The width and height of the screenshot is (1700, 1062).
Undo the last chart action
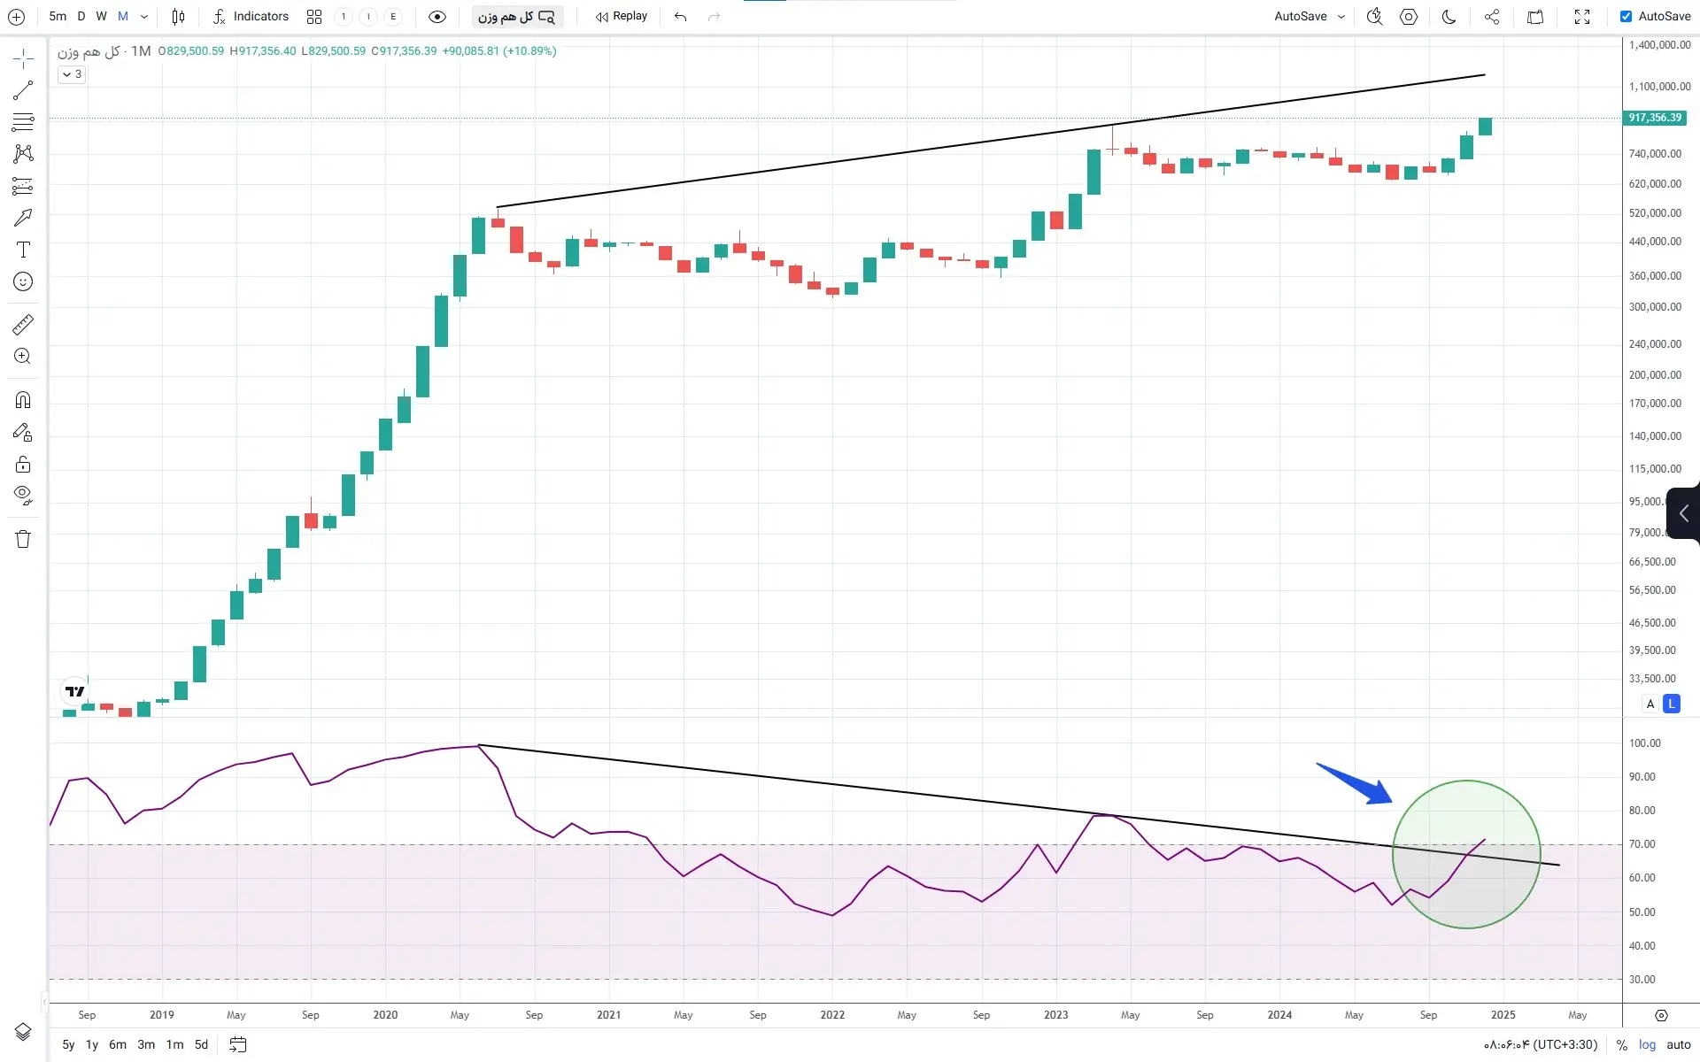tap(680, 17)
